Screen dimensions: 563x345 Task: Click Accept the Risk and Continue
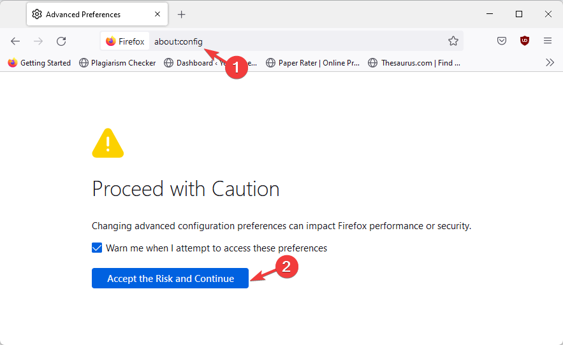(x=170, y=278)
